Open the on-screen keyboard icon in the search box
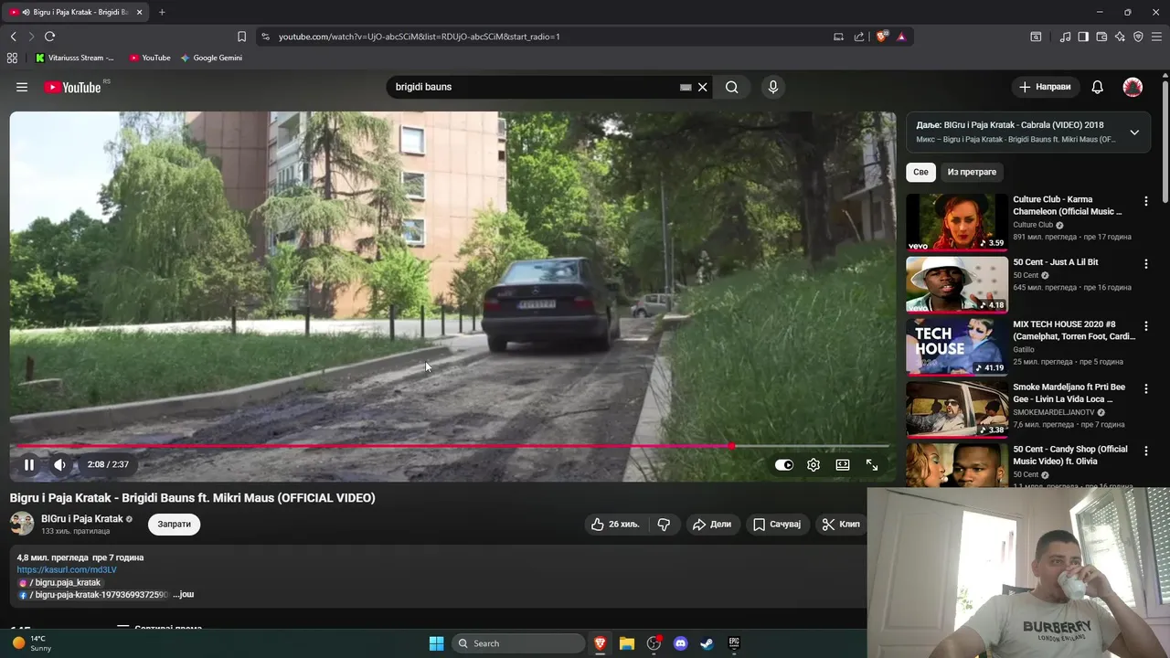Image resolution: width=1170 pixels, height=658 pixels. click(x=686, y=87)
